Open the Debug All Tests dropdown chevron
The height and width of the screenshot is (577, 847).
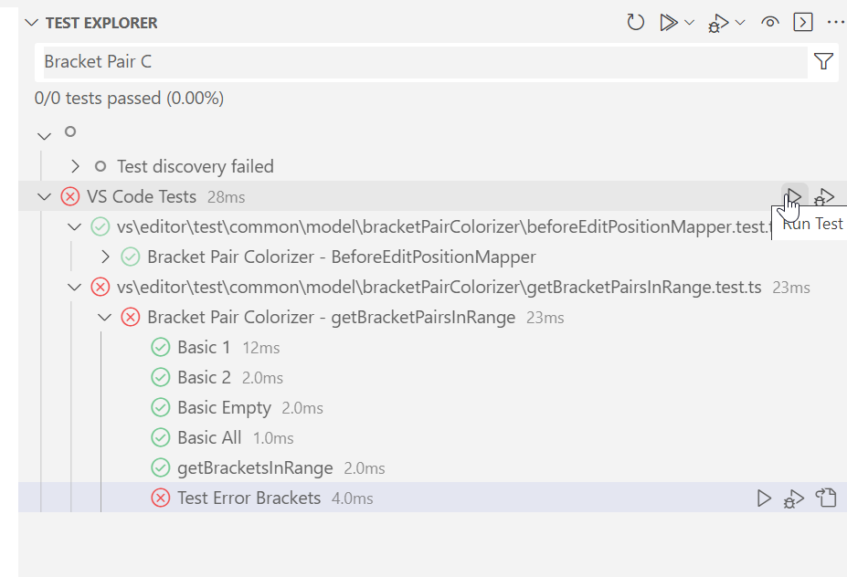point(740,22)
